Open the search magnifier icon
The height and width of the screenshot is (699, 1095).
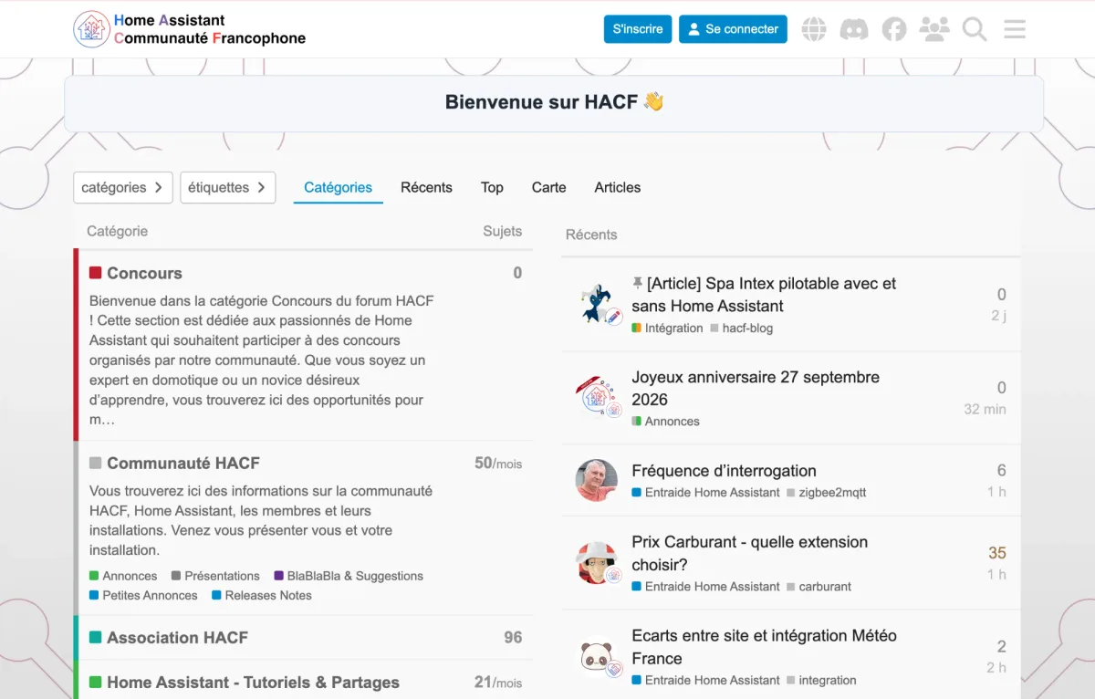pyautogui.click(x=975, y=29)
